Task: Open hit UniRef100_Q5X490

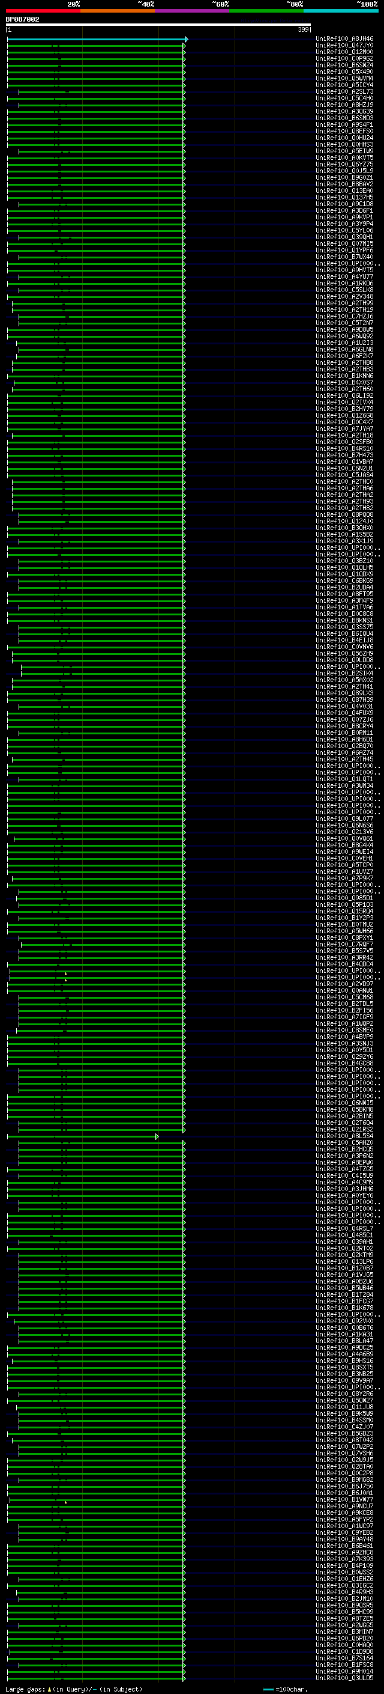Action: click(x=344, y=72)
